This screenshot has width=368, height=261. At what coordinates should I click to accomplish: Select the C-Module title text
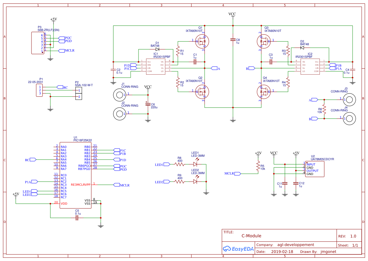click(x=251, y=236)
